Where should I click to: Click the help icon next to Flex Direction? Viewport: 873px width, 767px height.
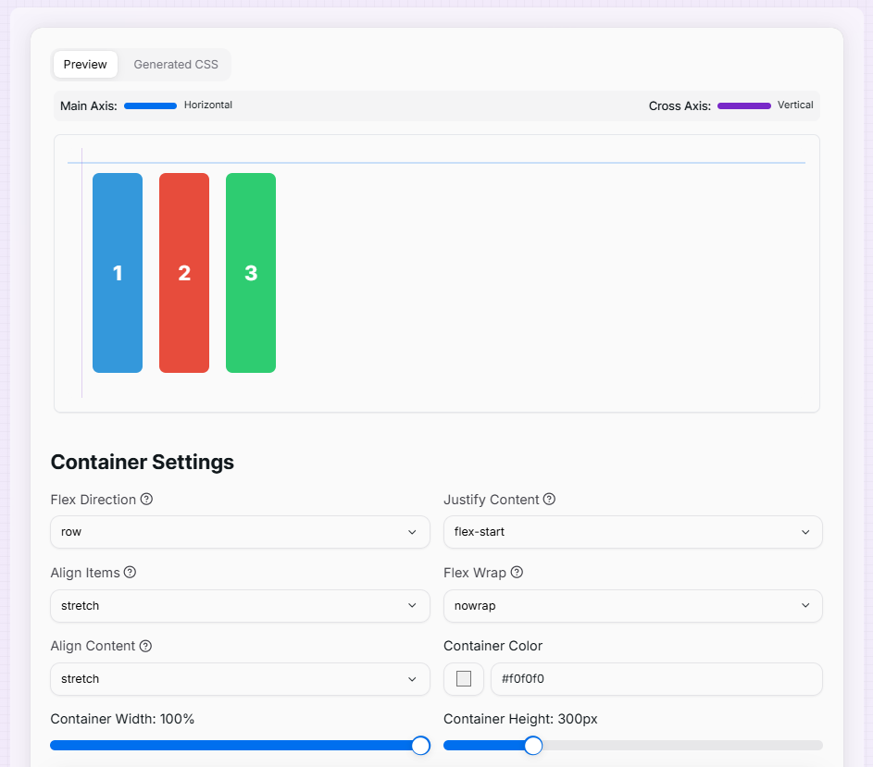pyautogui.click(x=146, y=500)
